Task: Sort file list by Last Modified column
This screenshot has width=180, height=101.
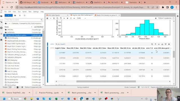Action: (39, 27)
